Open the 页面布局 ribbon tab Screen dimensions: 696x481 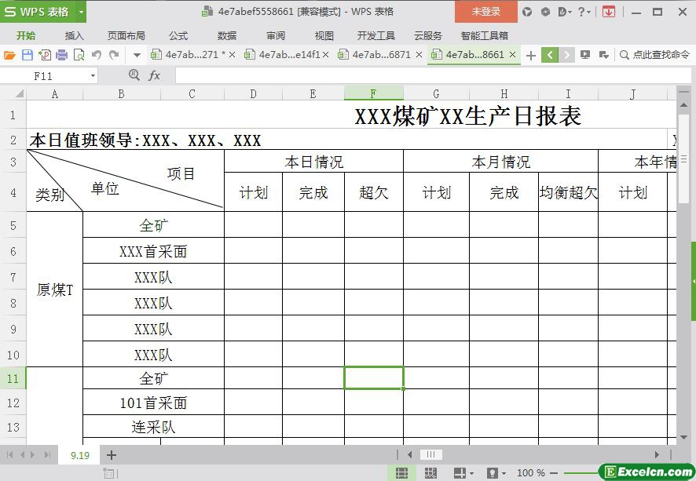126,36
